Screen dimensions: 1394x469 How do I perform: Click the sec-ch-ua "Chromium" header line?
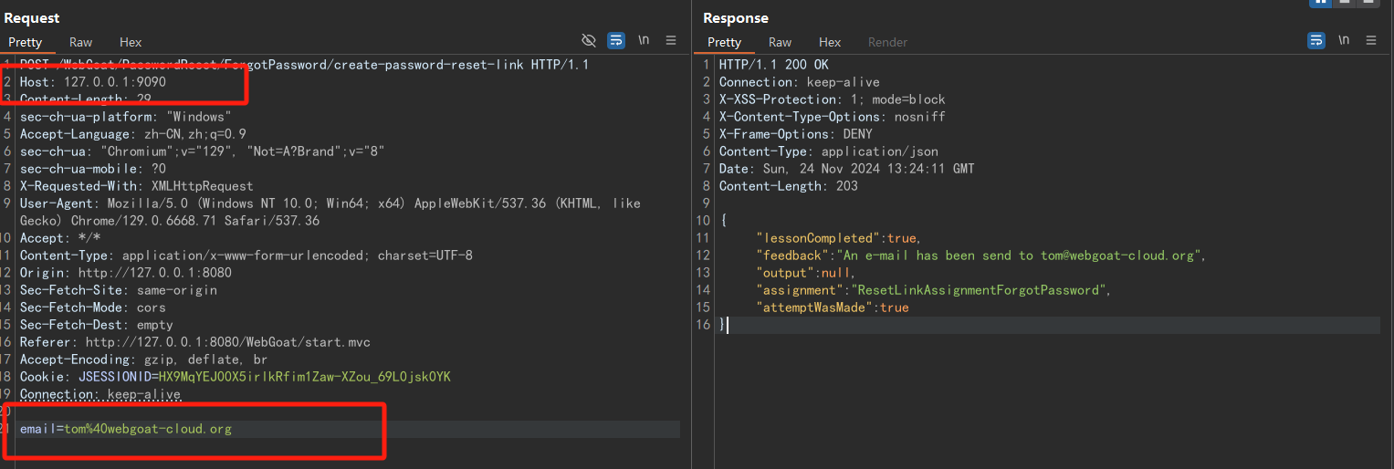tap(203, 151)
